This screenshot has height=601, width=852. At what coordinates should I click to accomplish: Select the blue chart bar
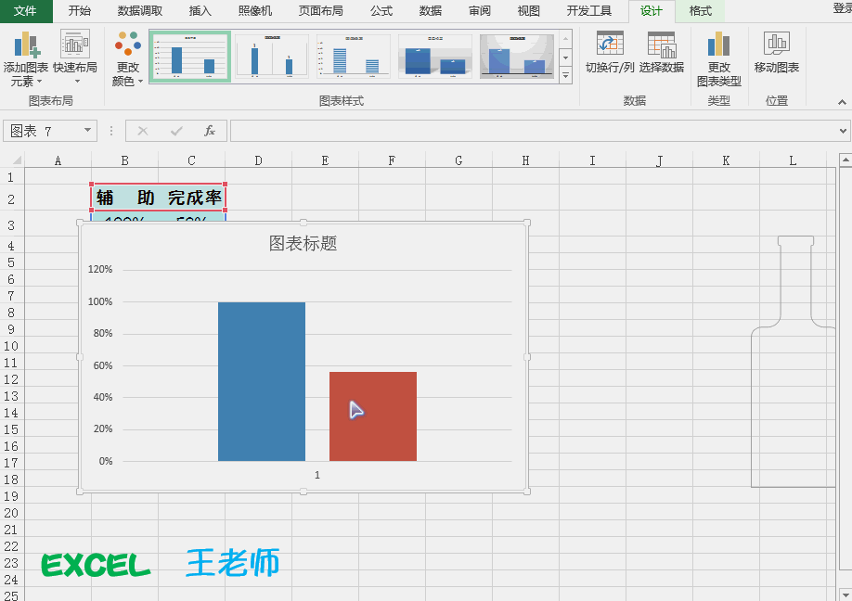262,382
